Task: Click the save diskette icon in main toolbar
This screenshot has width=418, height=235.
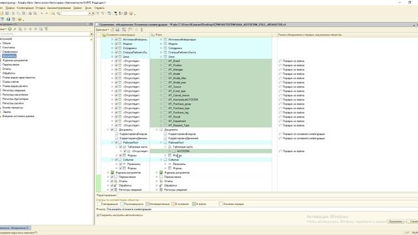Action: 7,13
